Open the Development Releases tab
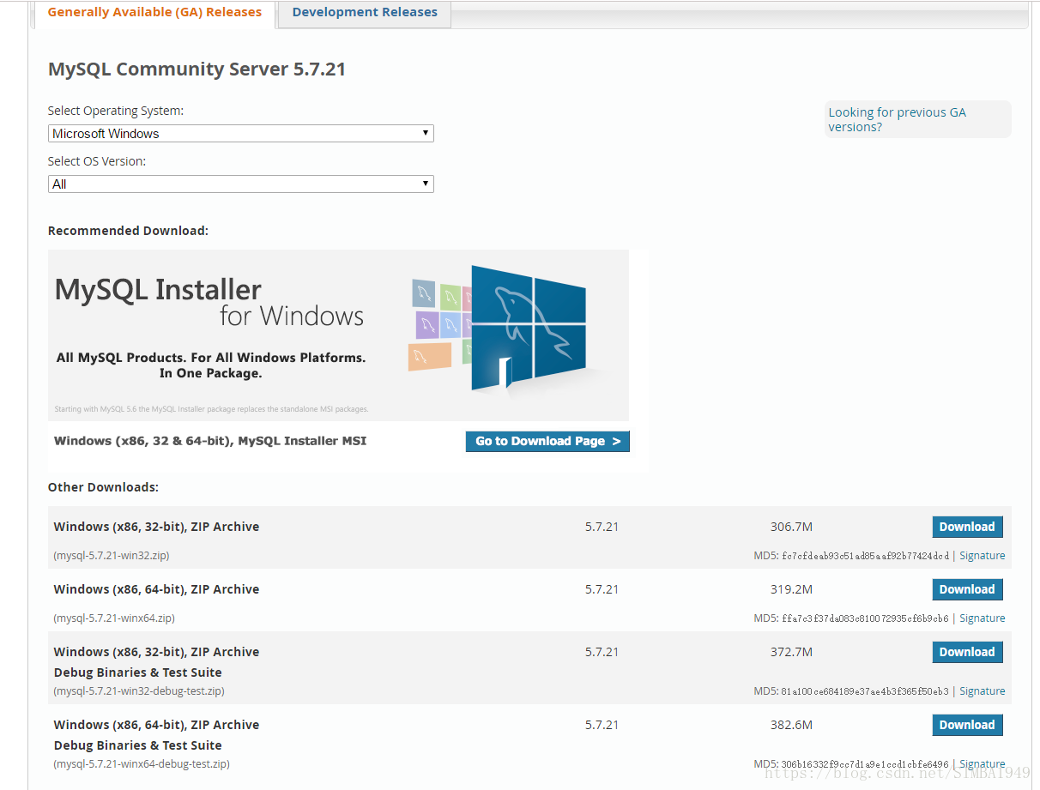 coord(365,13)
